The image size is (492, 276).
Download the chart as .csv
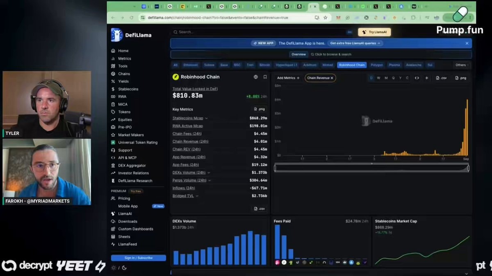[x=441, y=78]
